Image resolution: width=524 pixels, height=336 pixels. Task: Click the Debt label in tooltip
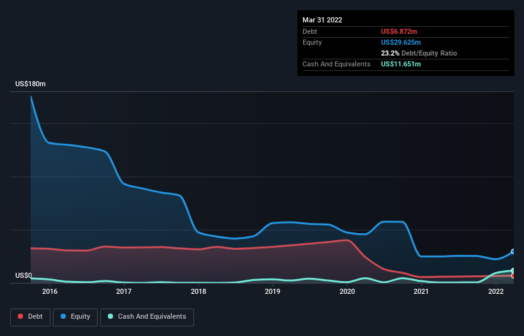point(310,31)
